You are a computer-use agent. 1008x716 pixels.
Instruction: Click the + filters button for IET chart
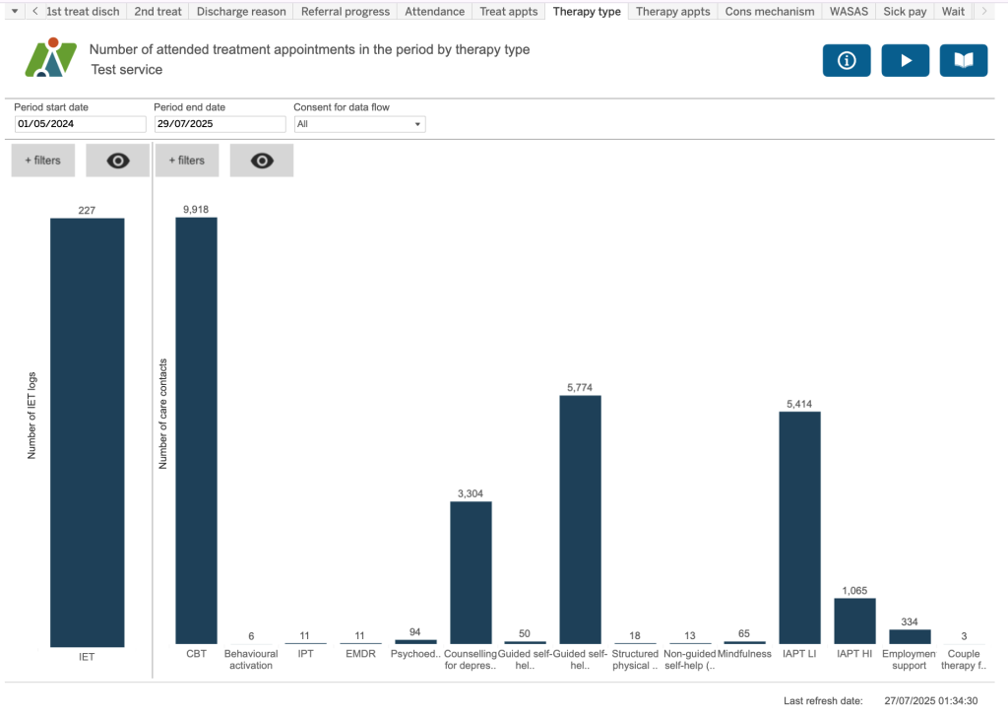point(42,161)
